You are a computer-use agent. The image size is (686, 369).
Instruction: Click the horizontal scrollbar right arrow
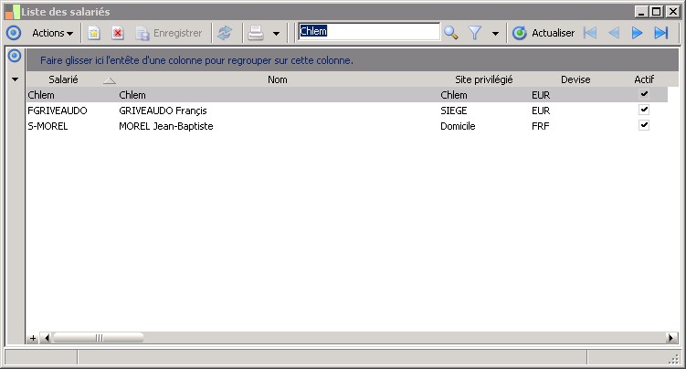pos(671,338)
